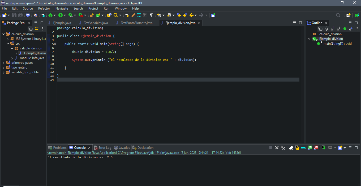Image resolution: width=361 pixels, height=187 pixels.
Task: Click the Back navigation yellow arrow
Action: pos(191,15)
